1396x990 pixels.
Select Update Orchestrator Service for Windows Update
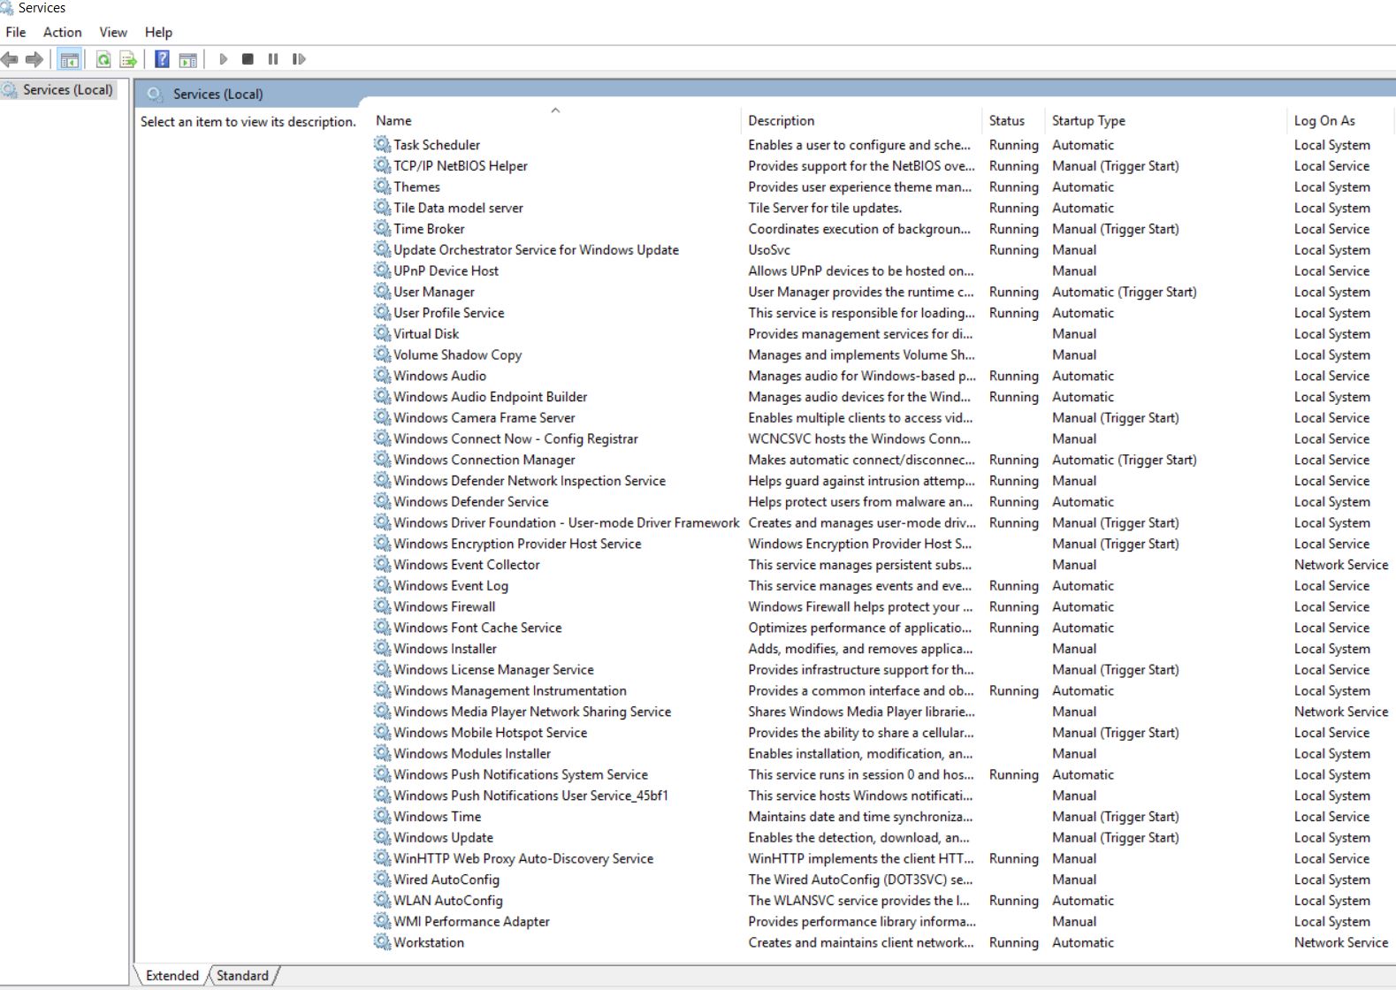tap(536, 250)
